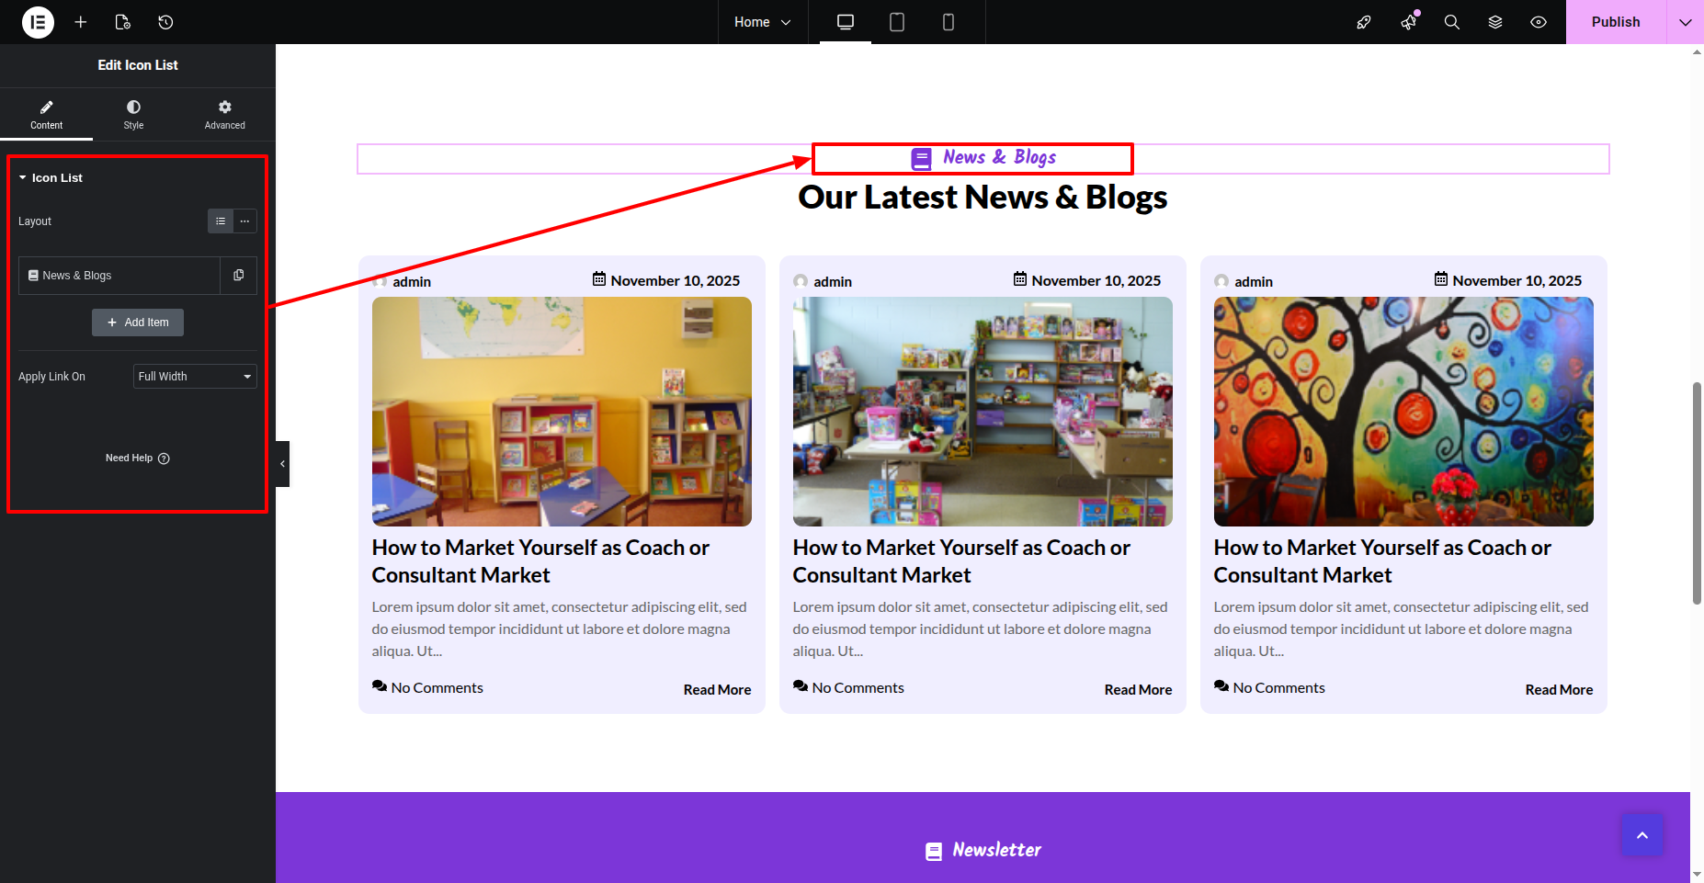Switch to tablet responsive view
This screenshot has width=1704, height=883.
[897, 22]
